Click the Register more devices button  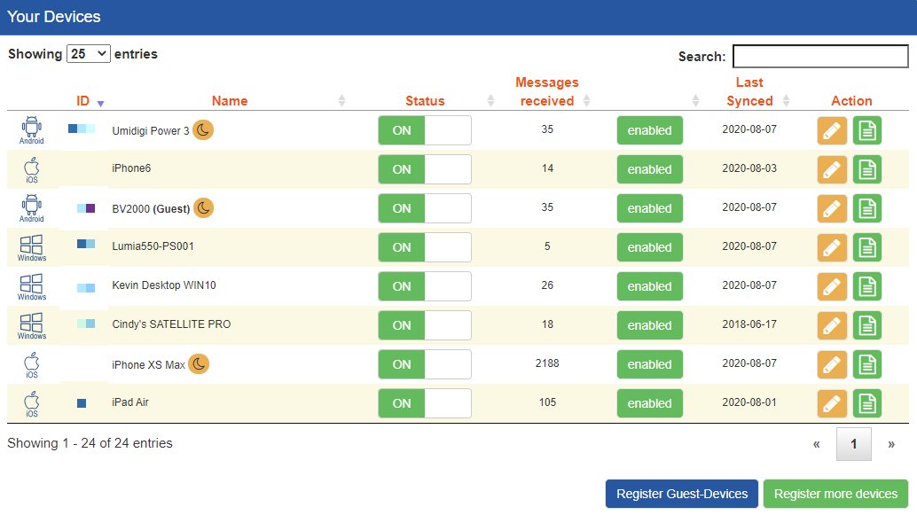[x=835, y=495]
